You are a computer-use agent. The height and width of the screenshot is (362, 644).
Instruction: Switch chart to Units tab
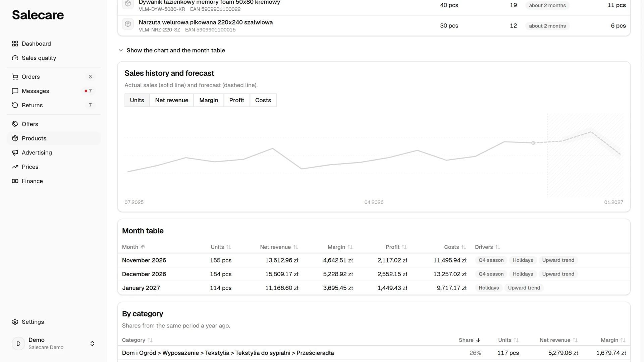(137, 100)
